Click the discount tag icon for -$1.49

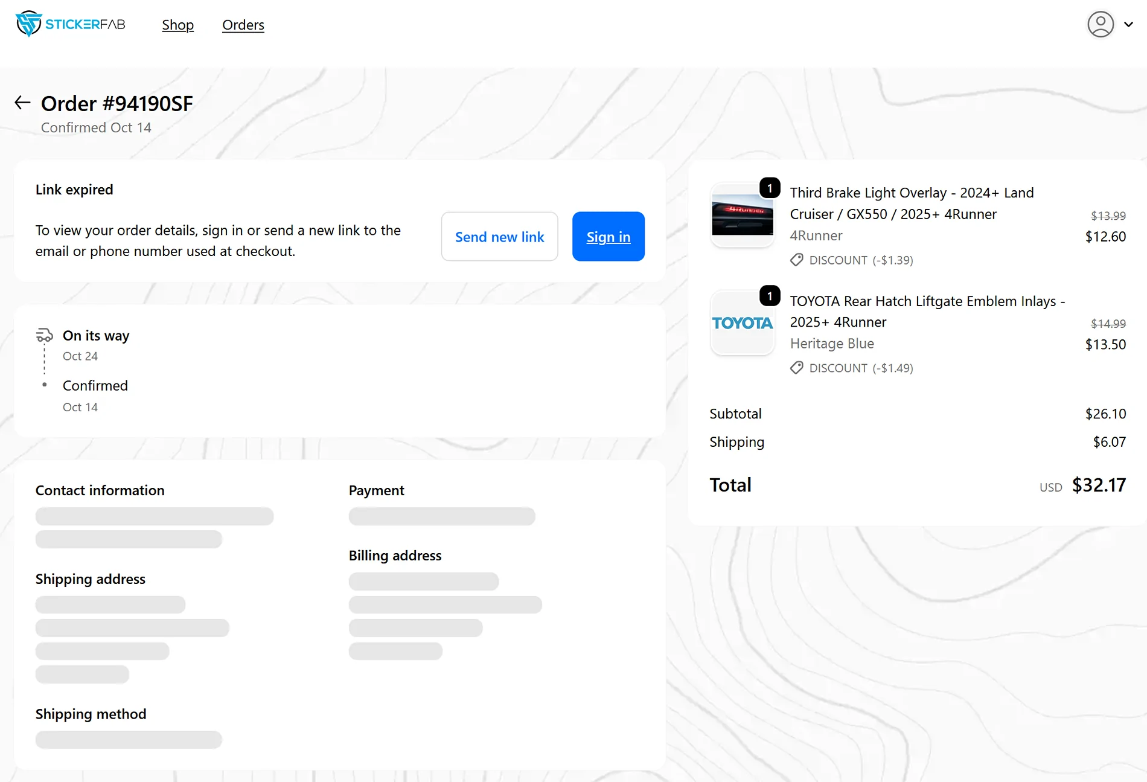pos(797,368)
